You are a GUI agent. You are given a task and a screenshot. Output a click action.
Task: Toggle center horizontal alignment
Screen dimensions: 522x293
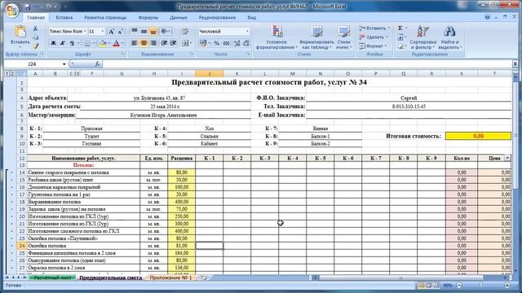[x=144, y=43]
